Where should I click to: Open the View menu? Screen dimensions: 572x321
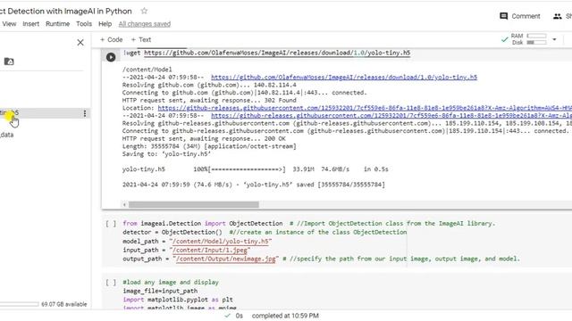[x=9, y=24]
